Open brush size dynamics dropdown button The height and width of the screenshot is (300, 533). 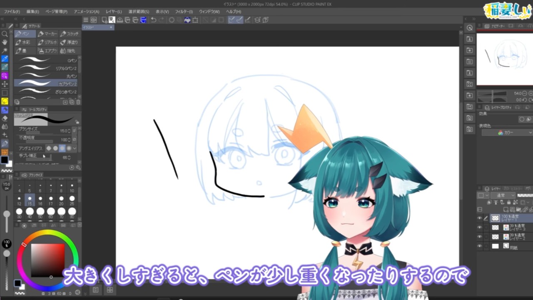pyautogui.click(x=74, y=130)
